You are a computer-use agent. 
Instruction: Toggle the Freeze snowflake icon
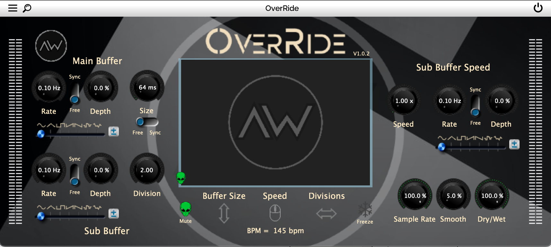(365, 209)
